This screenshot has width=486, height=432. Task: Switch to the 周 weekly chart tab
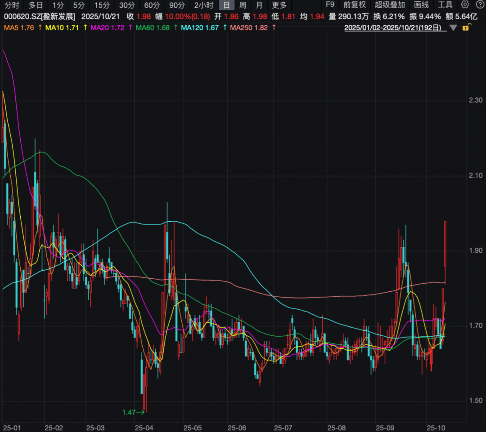click(x=243, y=5)
